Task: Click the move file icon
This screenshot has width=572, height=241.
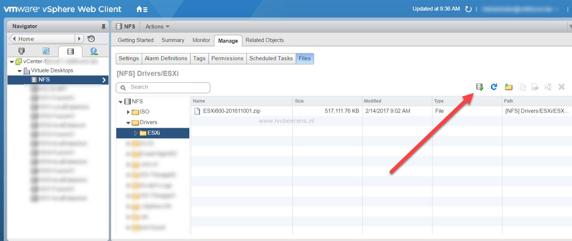Action: tap(535, 87)
